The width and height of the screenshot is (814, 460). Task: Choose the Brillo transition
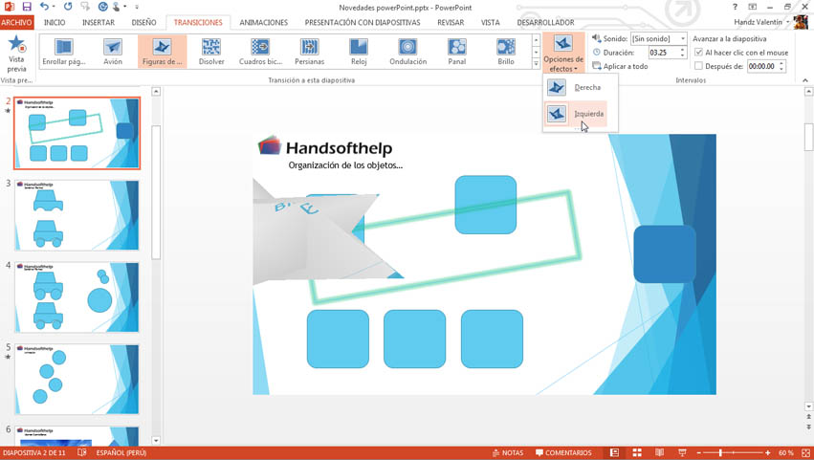point(506,48)
